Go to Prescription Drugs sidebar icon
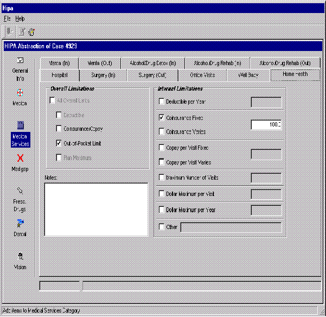The width and height of the screenshot is (326, 317). coord(20,191)
